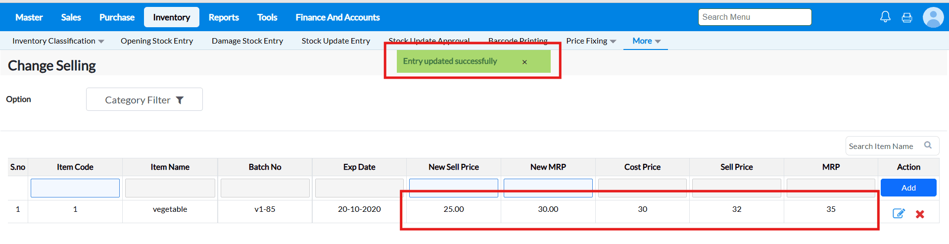Click the notification bell icon

(885, 17)
